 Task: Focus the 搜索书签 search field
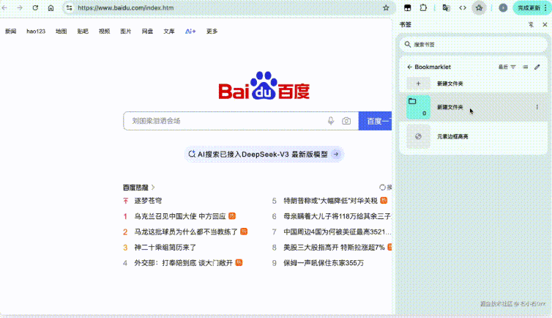[x=474, y=45]
